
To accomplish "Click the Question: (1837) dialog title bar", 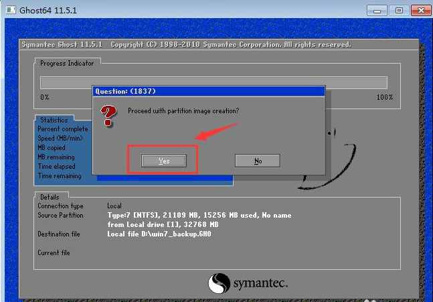I will (209, 92).
